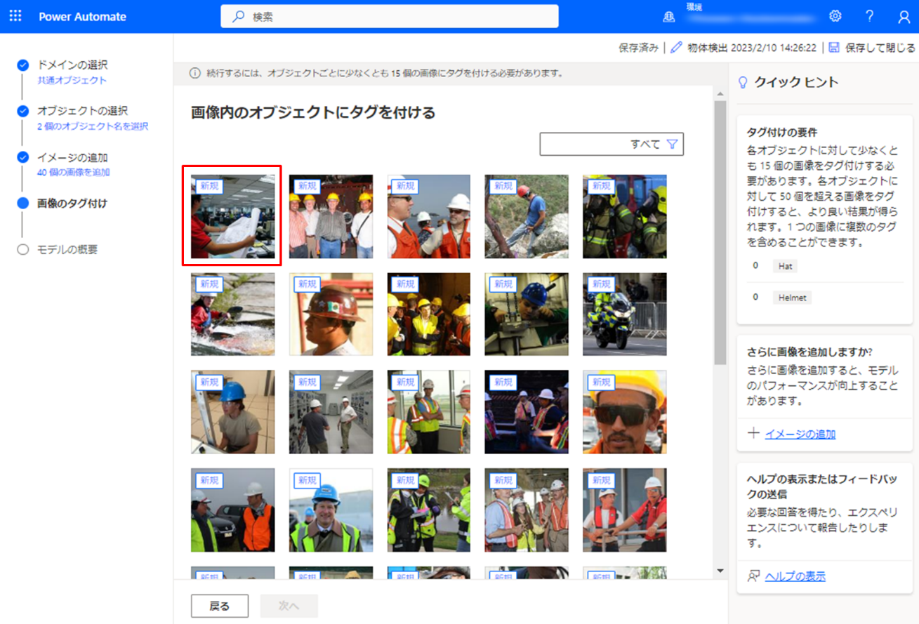The image size is (919, 624).
Task: Click the pencil icon to rename model
Action: (x=676, y=48)
